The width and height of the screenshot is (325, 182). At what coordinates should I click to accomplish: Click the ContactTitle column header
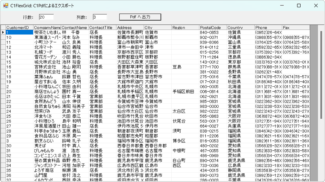(x=102, y=28)
